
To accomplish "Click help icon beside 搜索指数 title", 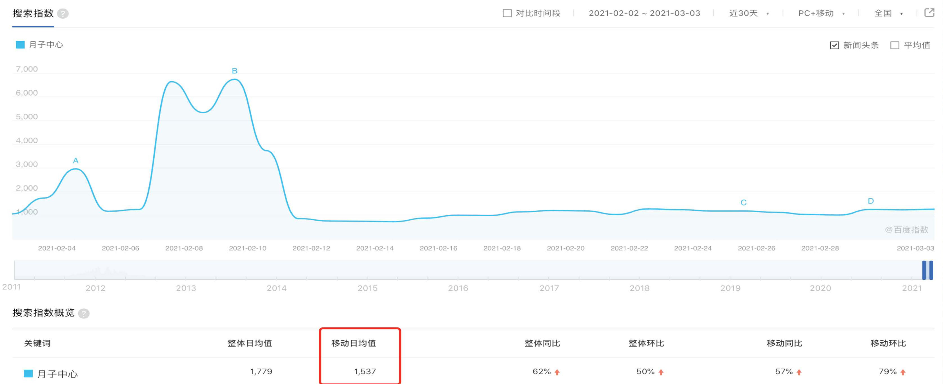I will point(63,14).
